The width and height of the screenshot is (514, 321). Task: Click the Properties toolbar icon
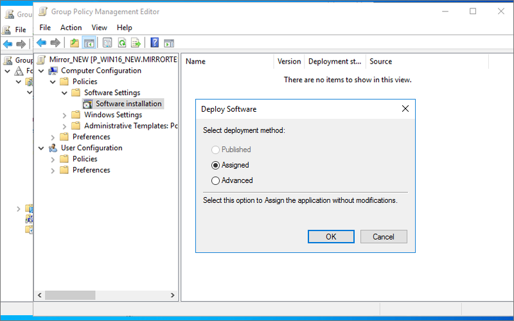[107, 42]
